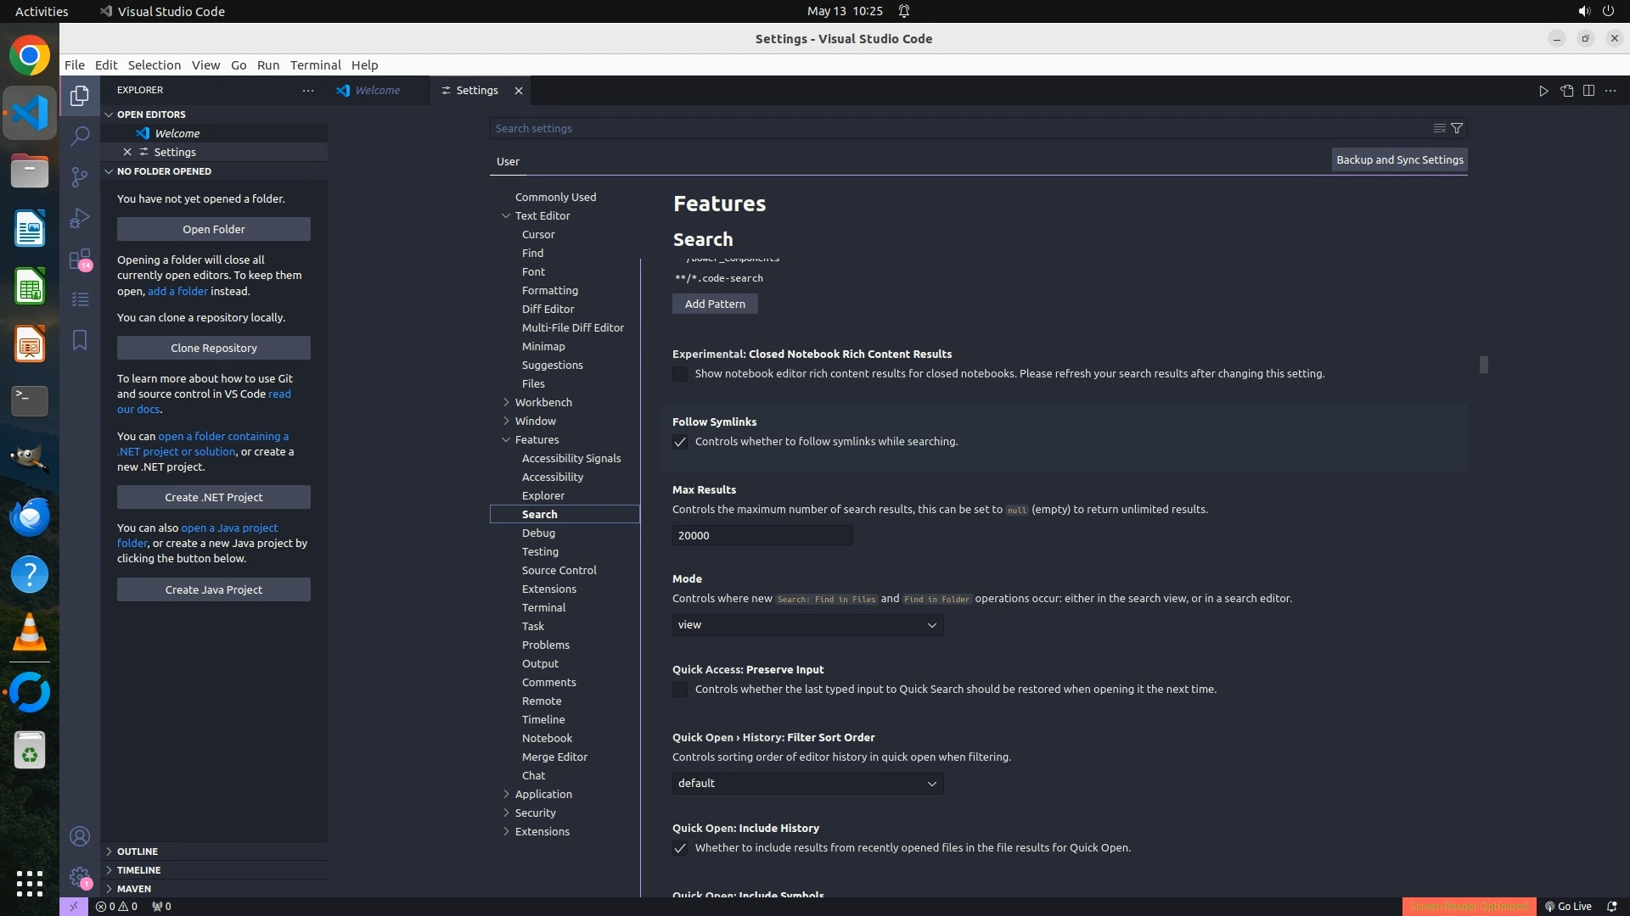
Task: Open Accounts icon in activity bar
Action: click(80, 836)
